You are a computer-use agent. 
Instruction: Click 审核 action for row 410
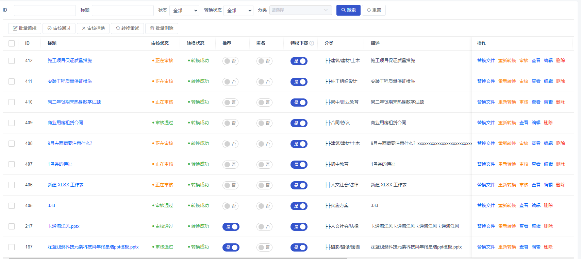point(524,102)
